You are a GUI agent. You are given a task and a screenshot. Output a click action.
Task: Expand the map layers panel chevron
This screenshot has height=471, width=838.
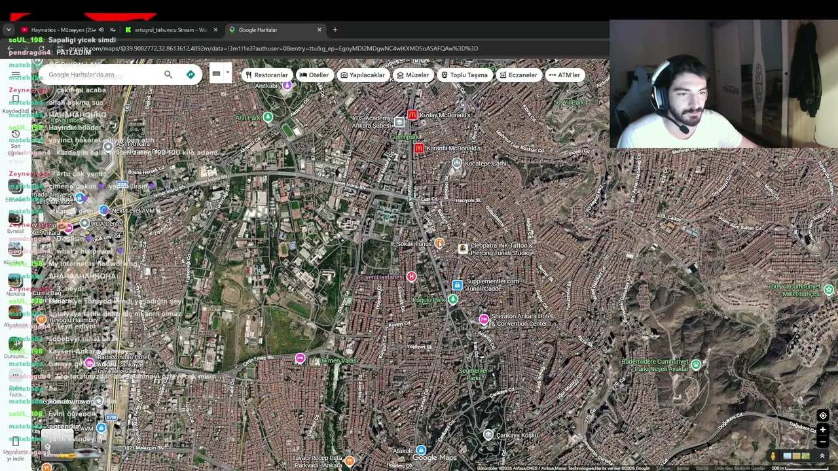coord(822,456)
